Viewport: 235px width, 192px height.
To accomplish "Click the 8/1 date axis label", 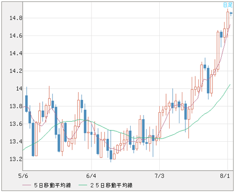I will [x=225, y=176].
